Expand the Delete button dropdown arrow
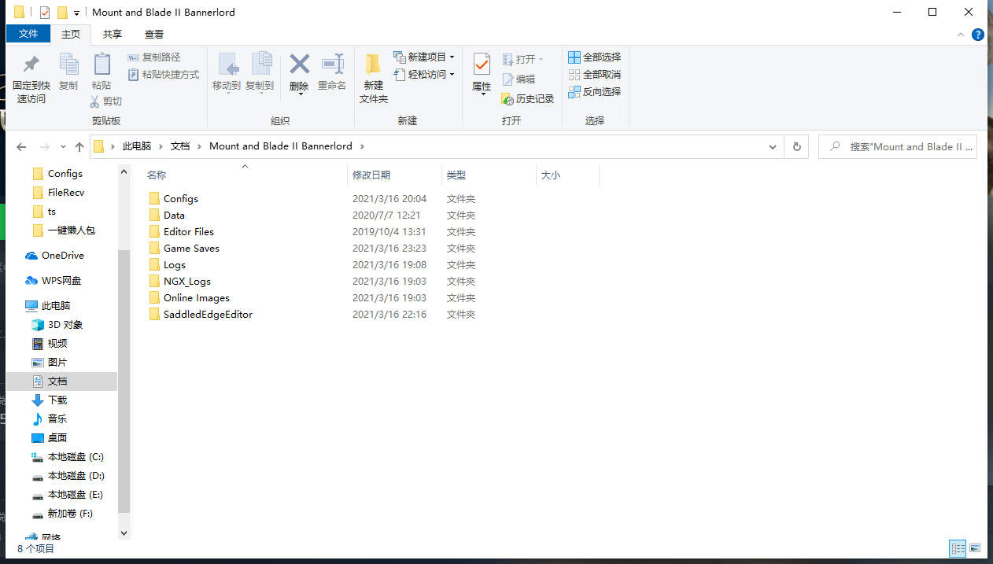993x564 pixels. (299, 94)
